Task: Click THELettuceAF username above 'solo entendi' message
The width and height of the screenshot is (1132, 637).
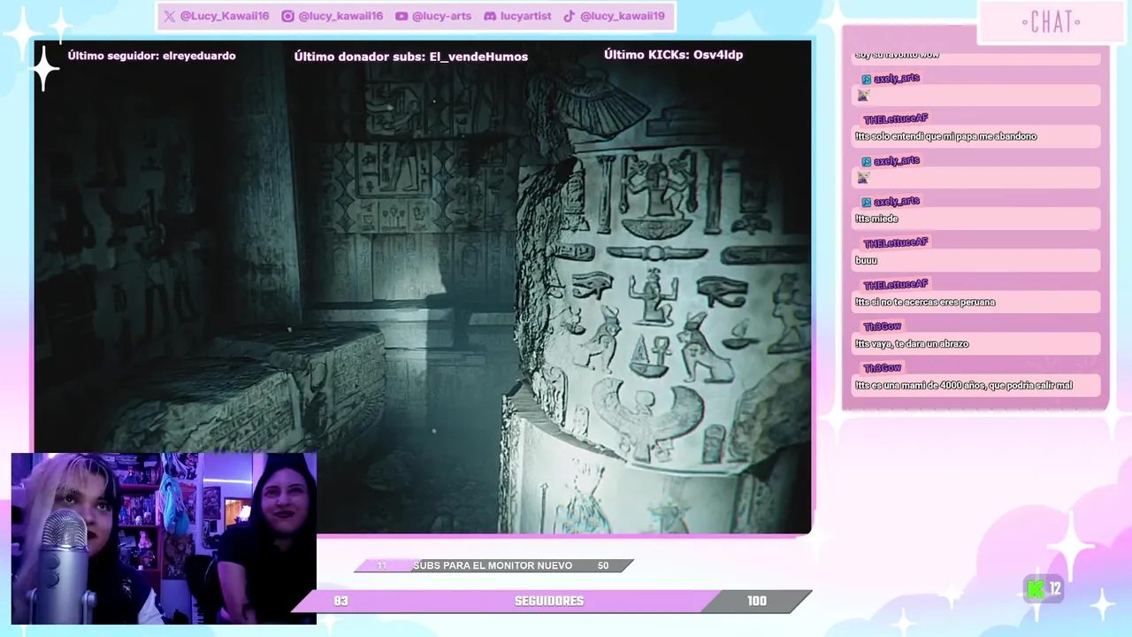Action: [896, 119]
